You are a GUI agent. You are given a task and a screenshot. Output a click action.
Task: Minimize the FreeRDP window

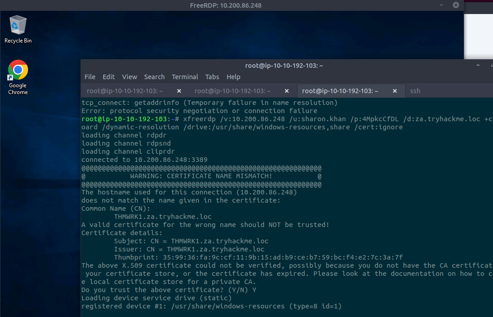pyautogui.click(x=441, y=5)
